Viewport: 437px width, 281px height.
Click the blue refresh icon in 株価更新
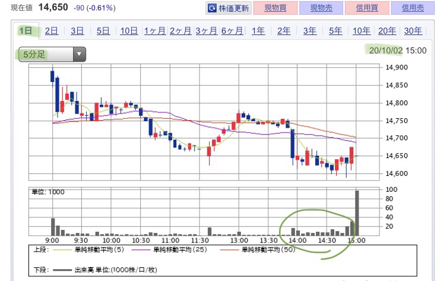pos(212,8)
